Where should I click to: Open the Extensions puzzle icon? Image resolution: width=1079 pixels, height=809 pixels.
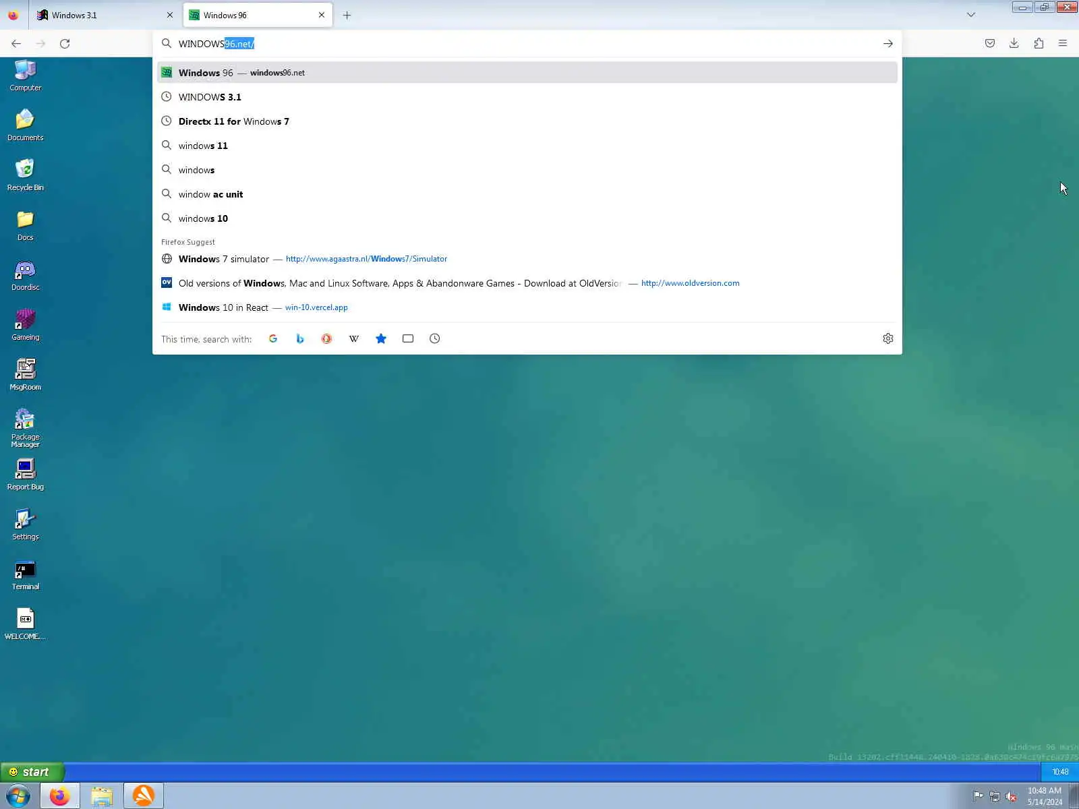click(x=1039, y=43)
